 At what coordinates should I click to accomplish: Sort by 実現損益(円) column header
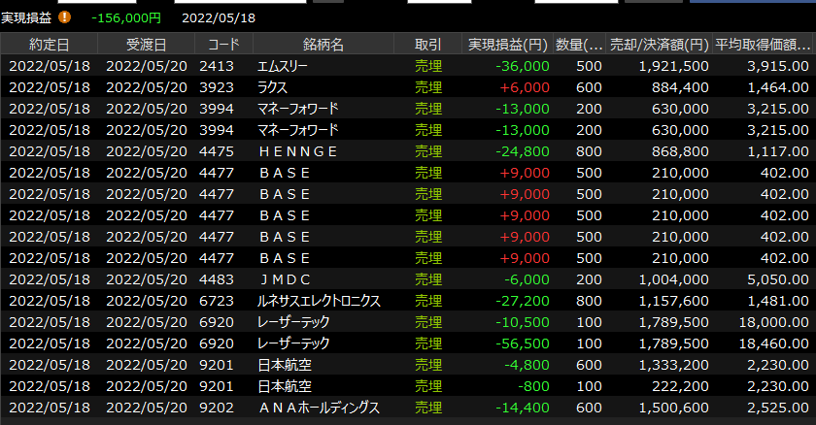(506, 45)
